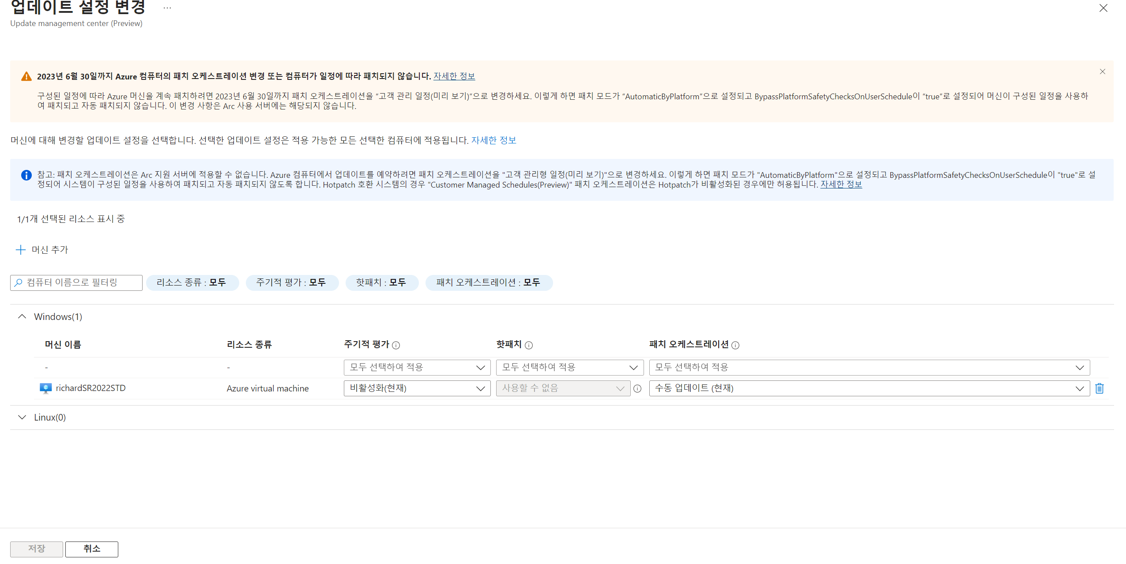Click the info icon beside 핫패치 header
The height and width of the screenshot is (564, 1126).
pos(528,345)
